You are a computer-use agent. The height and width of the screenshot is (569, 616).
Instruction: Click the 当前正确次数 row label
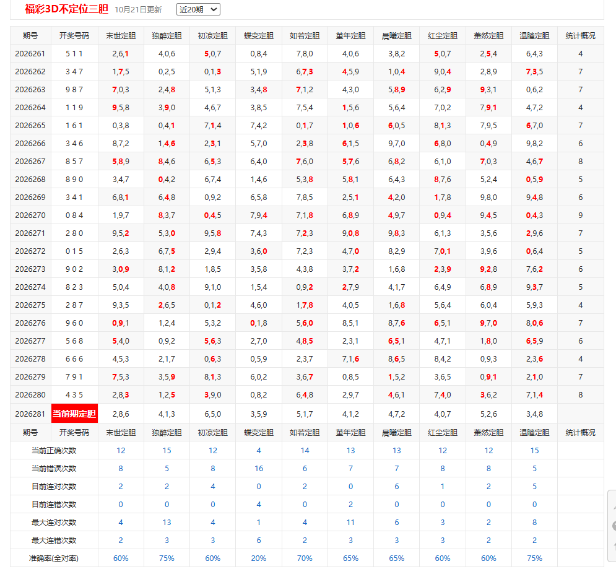point(54,451)
